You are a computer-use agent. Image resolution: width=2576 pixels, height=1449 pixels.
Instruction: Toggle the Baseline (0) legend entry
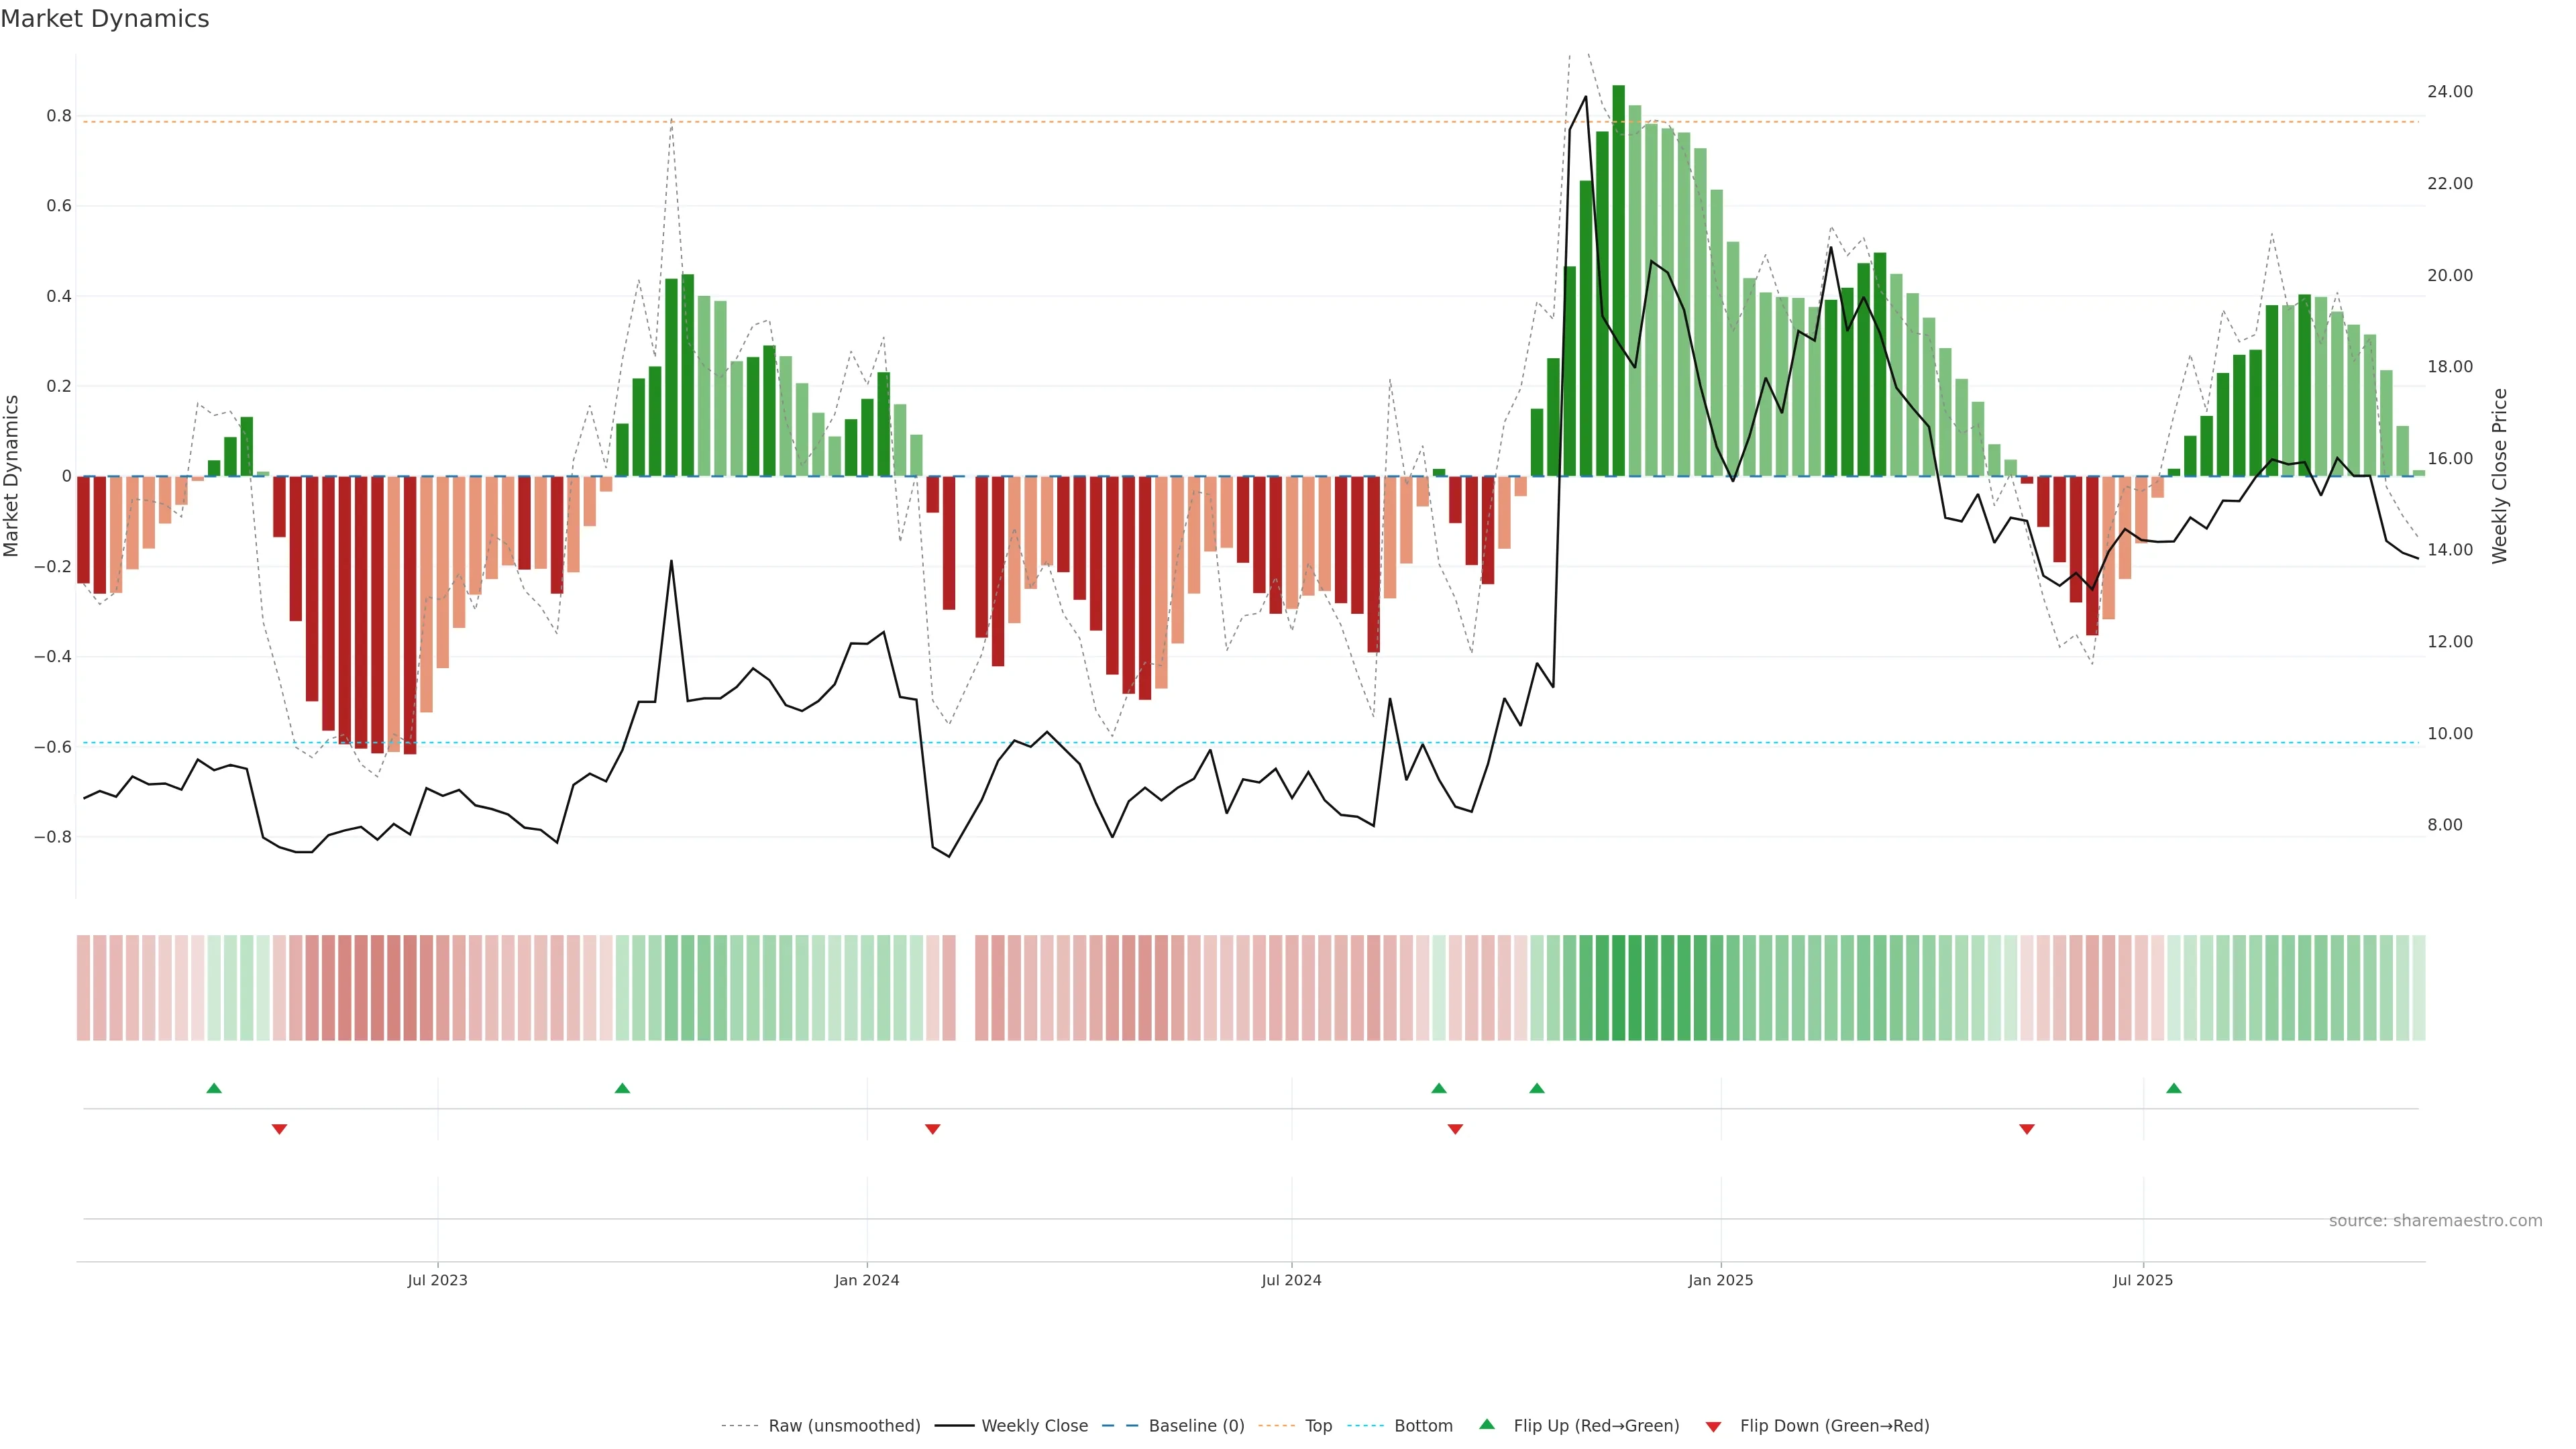click(x=1196, y=1426)
